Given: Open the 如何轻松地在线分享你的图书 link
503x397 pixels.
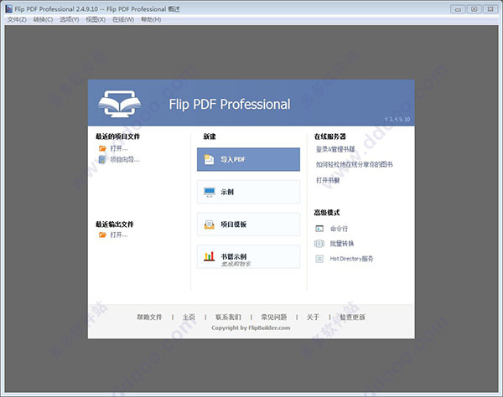Looking at the screenshot, I should click(354, 164).
